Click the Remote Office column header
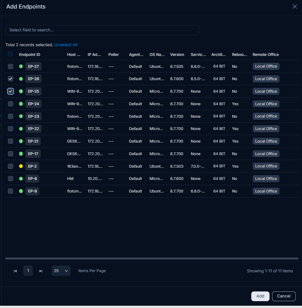The height and width of the screenshot is (308, 302). [x=266, y=54]
